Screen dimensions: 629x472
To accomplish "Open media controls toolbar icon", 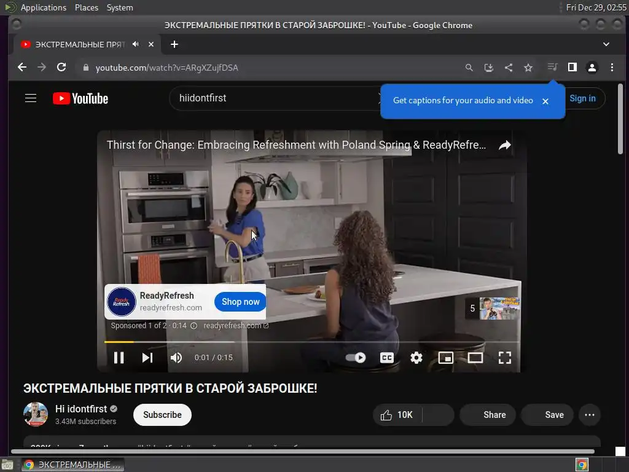I will click(x=552, y=67).
